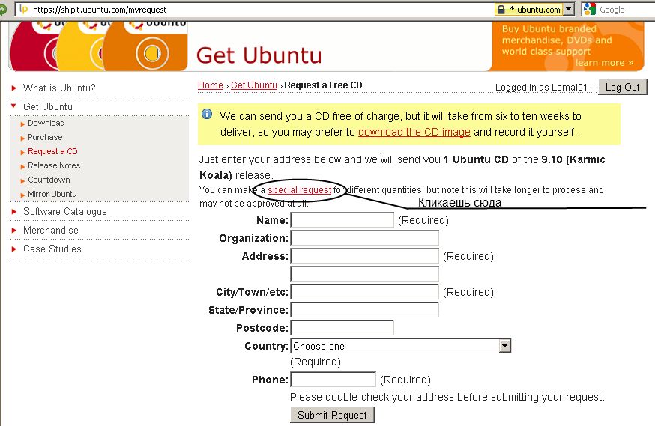Open the Country 'Choose one' dropdown
The height and width of the screenshot is (426, 655).
point(401,346)
